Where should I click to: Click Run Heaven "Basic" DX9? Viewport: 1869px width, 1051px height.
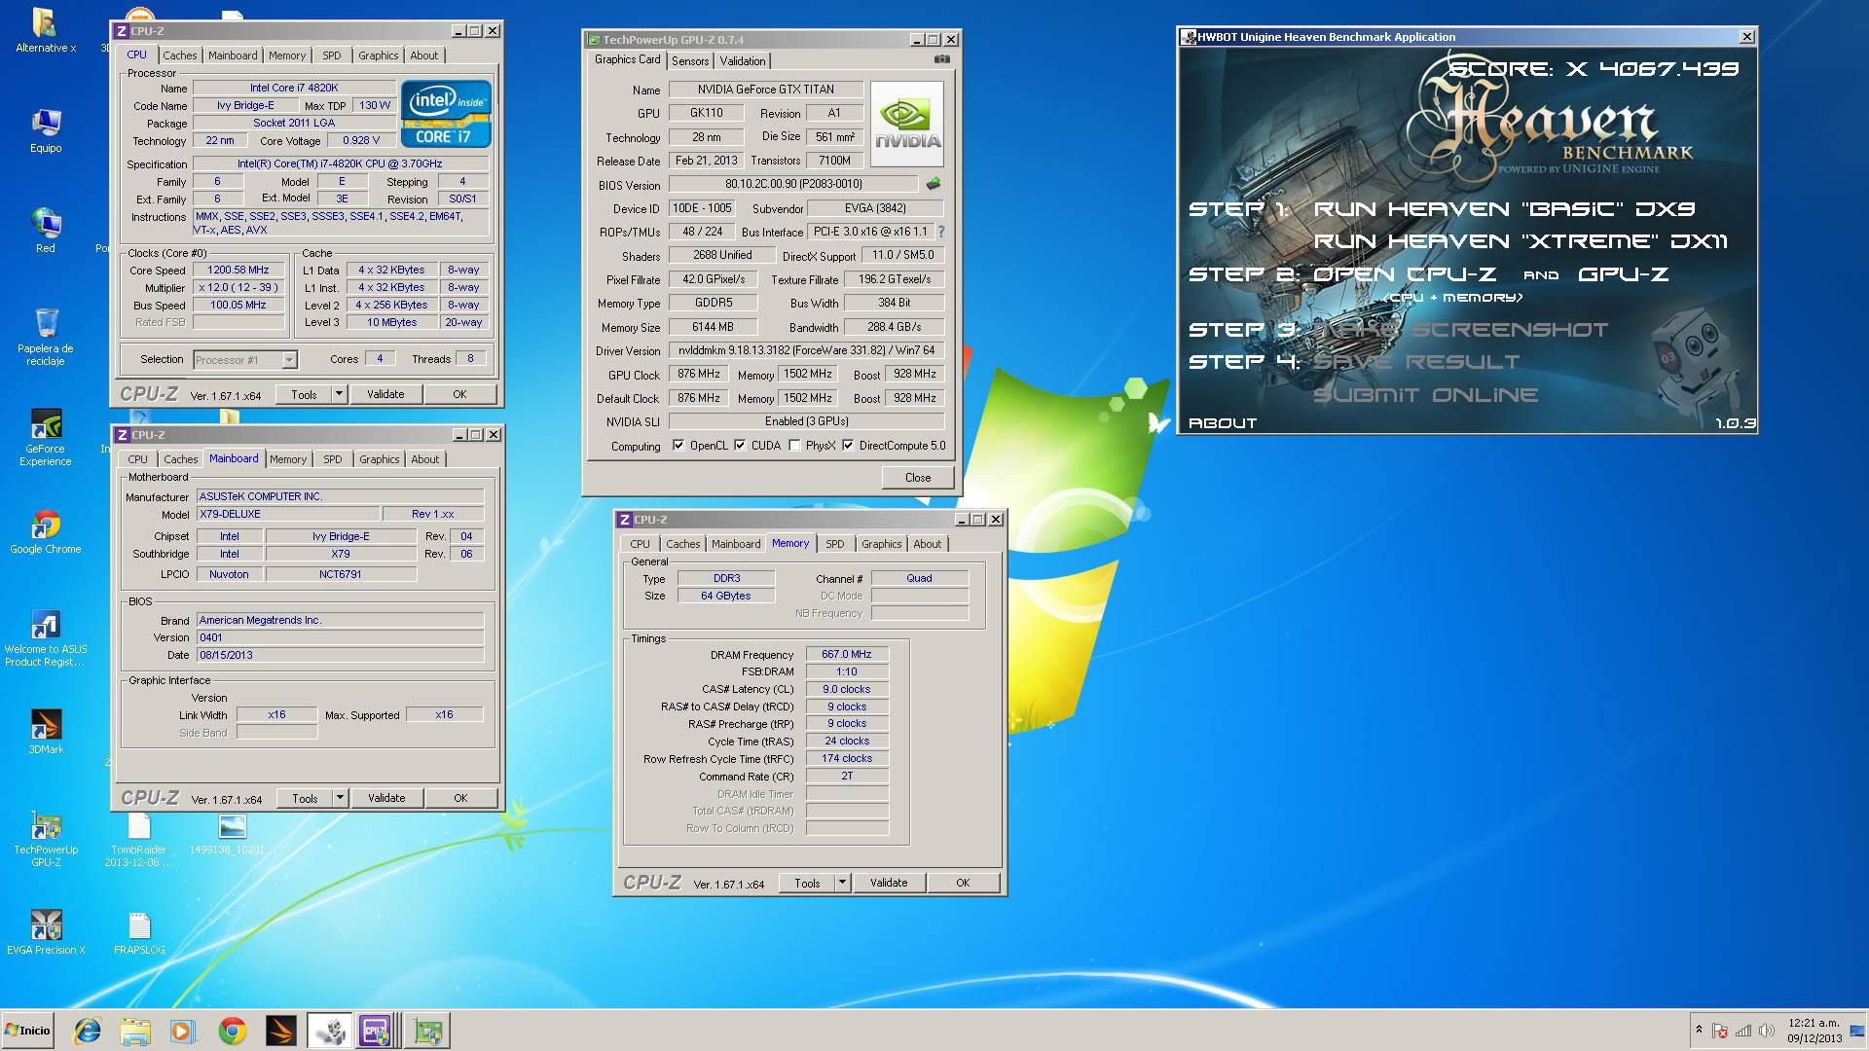click(x=1504, y=209)
